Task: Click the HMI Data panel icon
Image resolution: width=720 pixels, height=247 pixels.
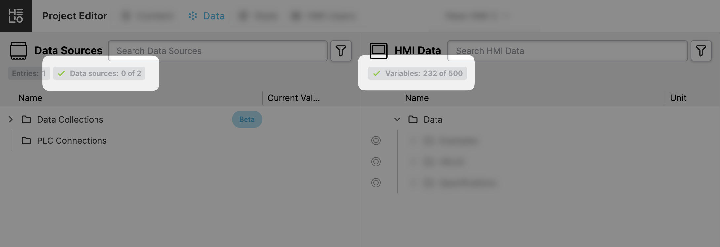Action: pos(379,51)
